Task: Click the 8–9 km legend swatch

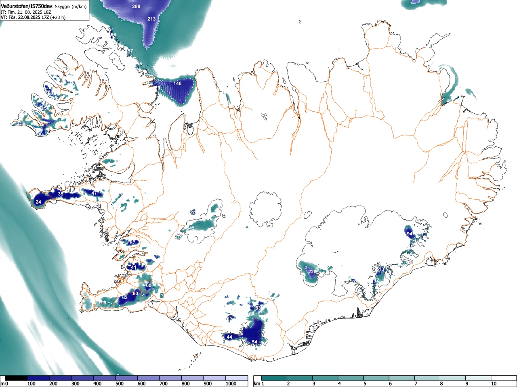Action: pyautogui.click(x=453, y=378)
